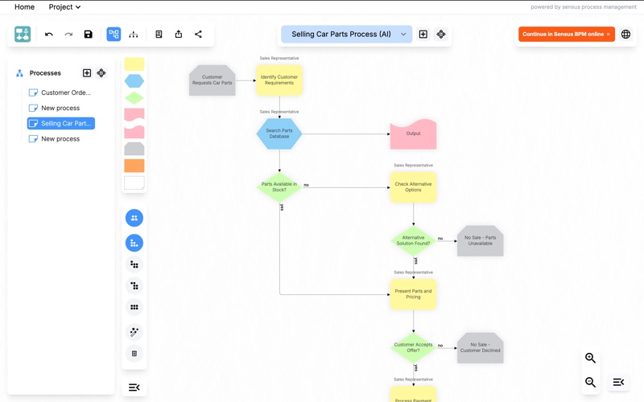Toggle the blue dots layout button

point(134,244)
